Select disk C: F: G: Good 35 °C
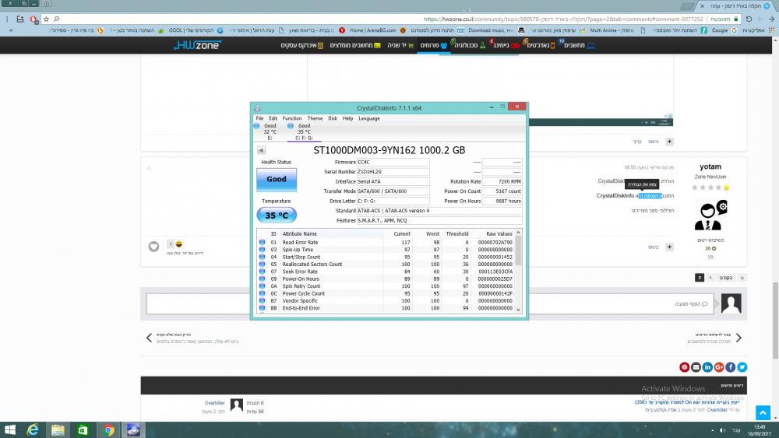 pos(303,132)
